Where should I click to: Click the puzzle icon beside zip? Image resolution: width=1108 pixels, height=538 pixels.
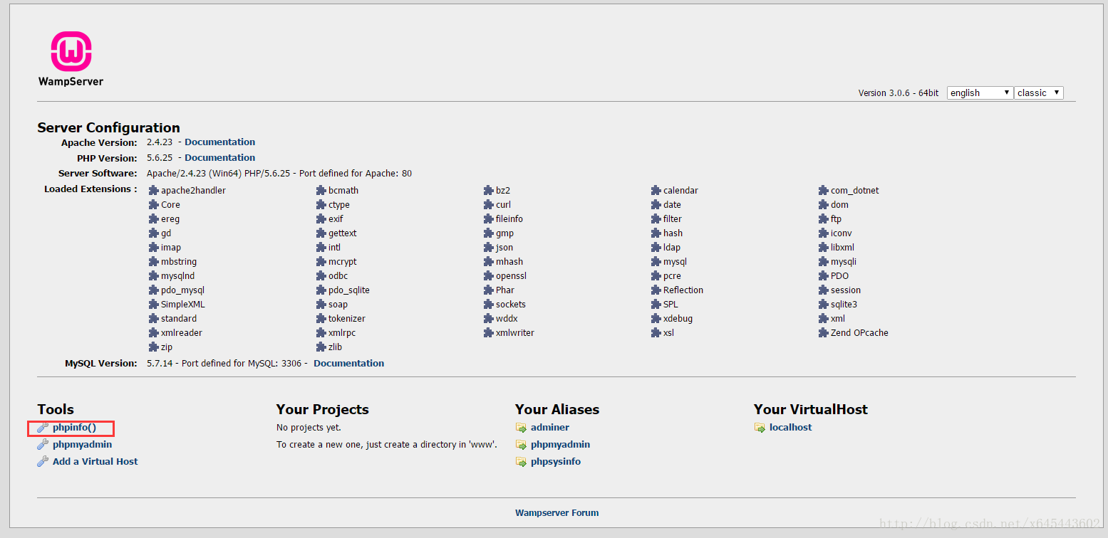click(153, 347)
